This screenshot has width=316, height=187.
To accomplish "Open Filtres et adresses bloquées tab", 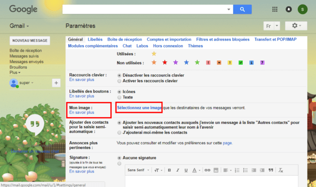I will coord(223,39).
